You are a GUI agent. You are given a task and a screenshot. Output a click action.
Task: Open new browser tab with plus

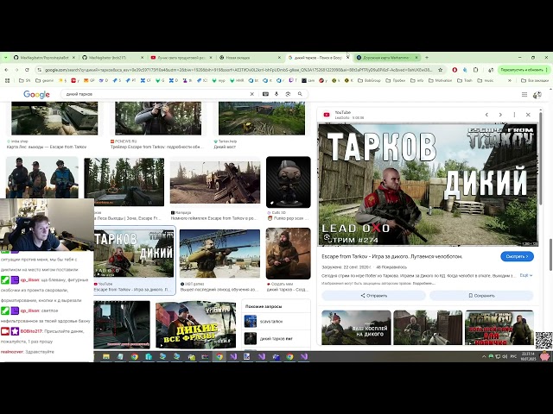tap(427, 58)
